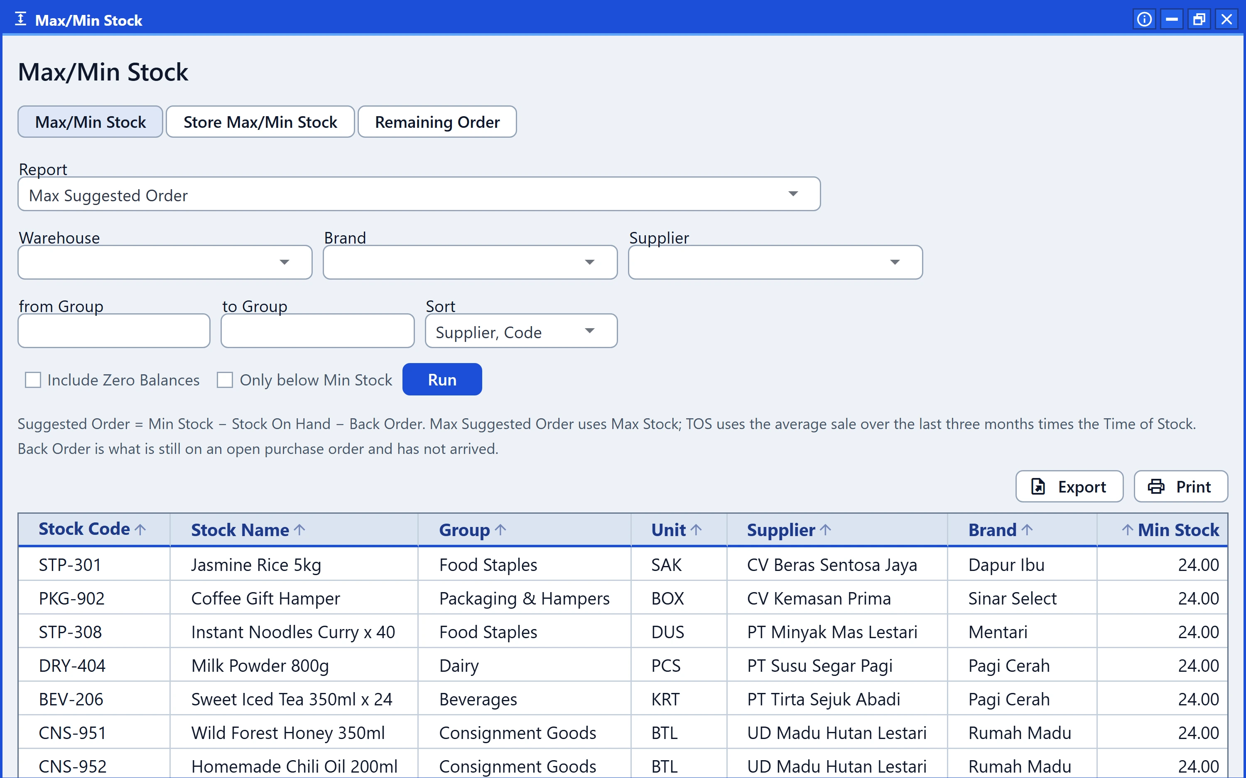
Task: Click sort arrow next to Group header
Action: [500, 529]
